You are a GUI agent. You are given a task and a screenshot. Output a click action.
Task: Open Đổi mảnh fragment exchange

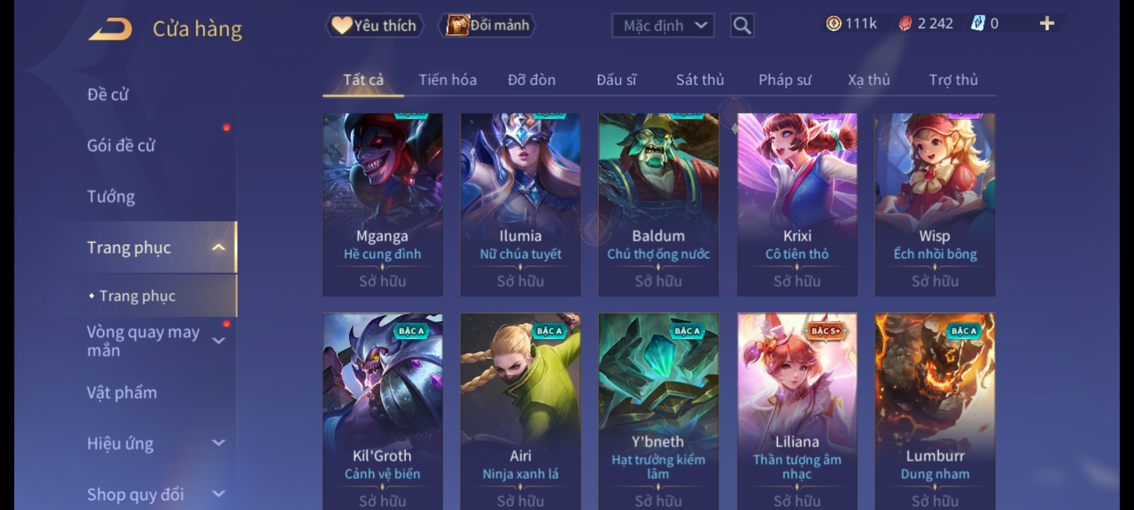coord(487,25)
